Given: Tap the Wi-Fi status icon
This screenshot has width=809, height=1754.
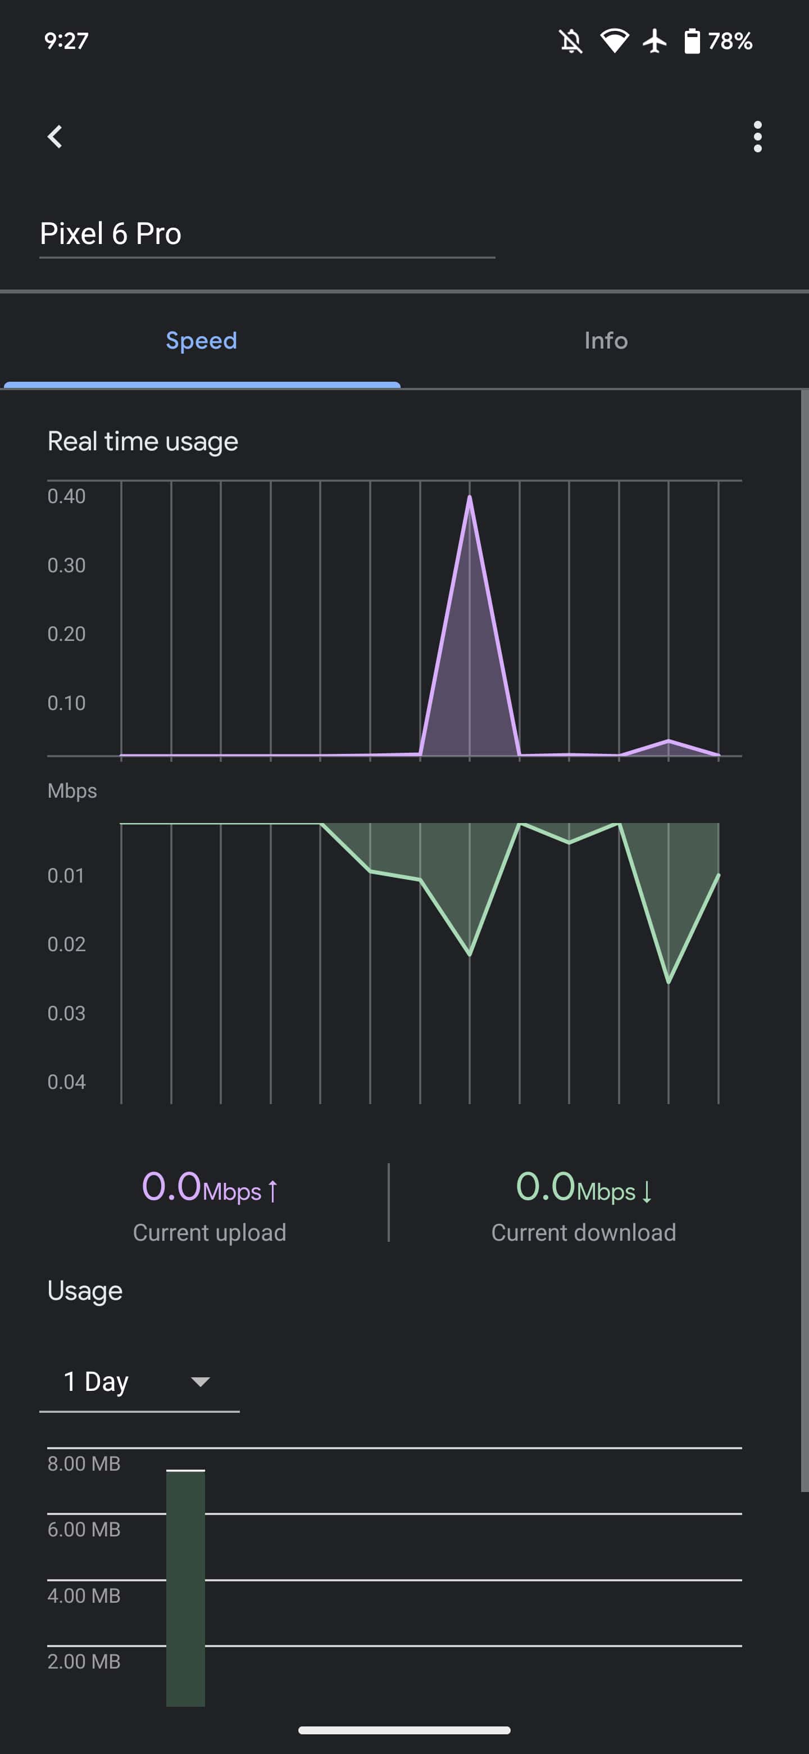Looking at the screenshot, I should click(613, 41).
